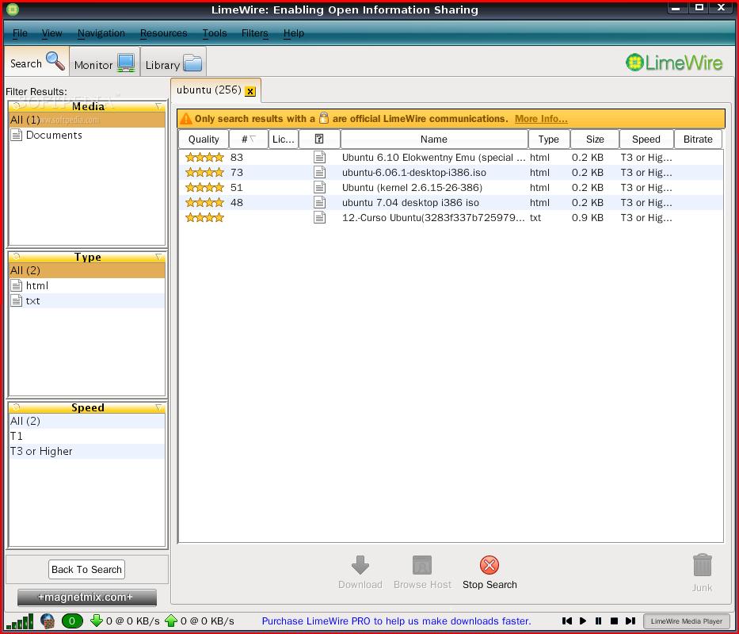Click the green shared files count badge
This screenshot has width=739, height=634.
click(72, 621)
